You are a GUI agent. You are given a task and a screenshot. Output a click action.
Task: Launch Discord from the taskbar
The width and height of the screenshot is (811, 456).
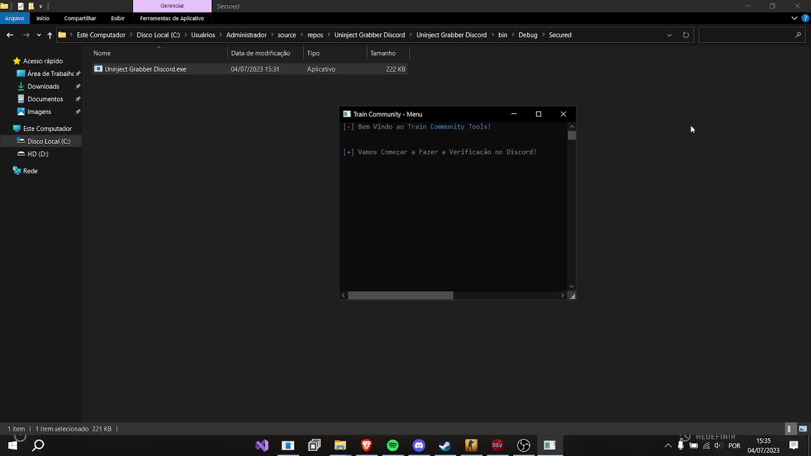coord(419,445)
